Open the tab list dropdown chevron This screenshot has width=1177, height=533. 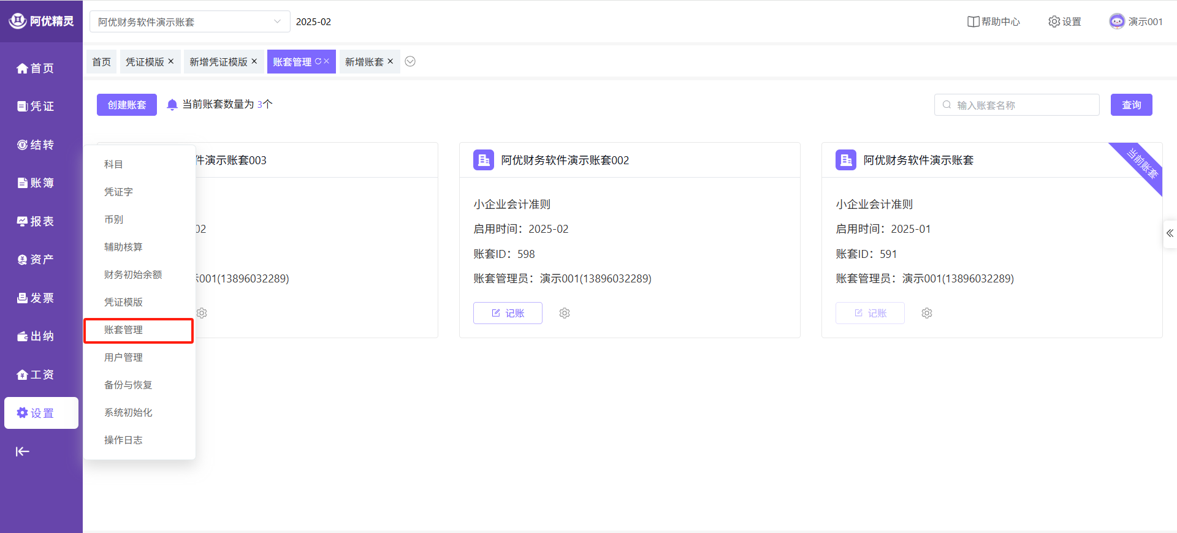[x=411, y=61]
